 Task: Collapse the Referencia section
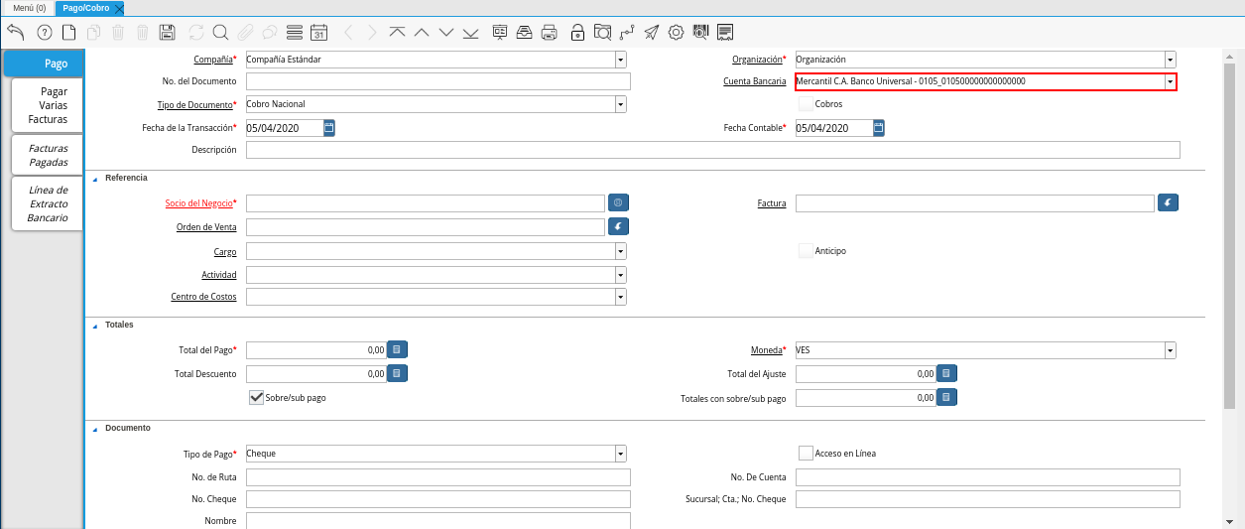[95, 179]
